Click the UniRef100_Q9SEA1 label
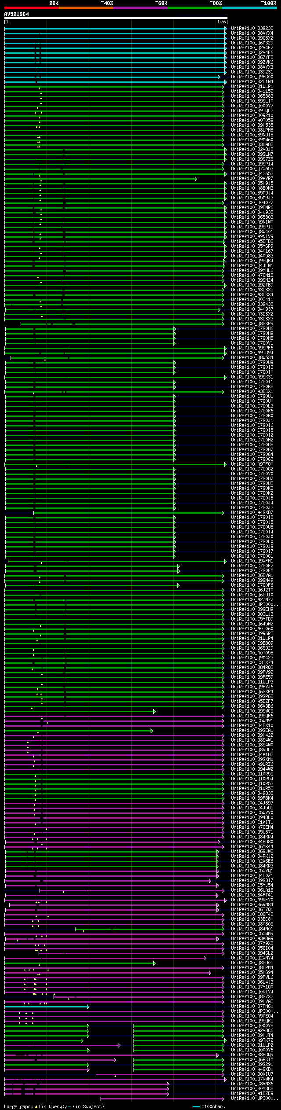This screenshot has width=281, height=1110. [x=252, y=731]
